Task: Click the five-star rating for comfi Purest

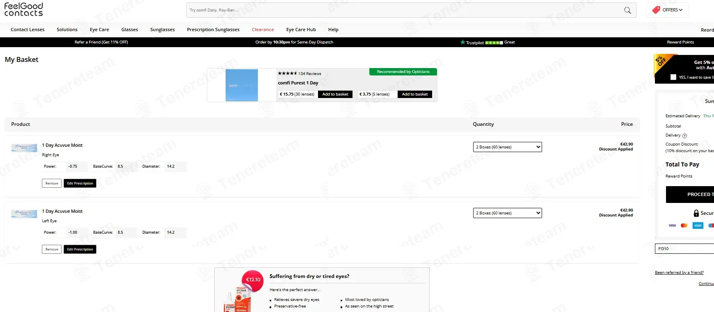Action: (x=287, y=73)
